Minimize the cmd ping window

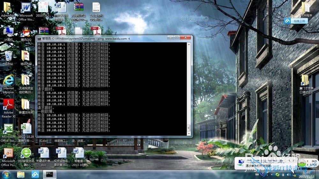coord(170,37)
